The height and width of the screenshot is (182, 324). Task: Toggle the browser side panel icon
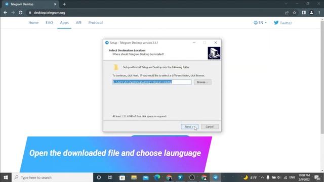point(304,13)
